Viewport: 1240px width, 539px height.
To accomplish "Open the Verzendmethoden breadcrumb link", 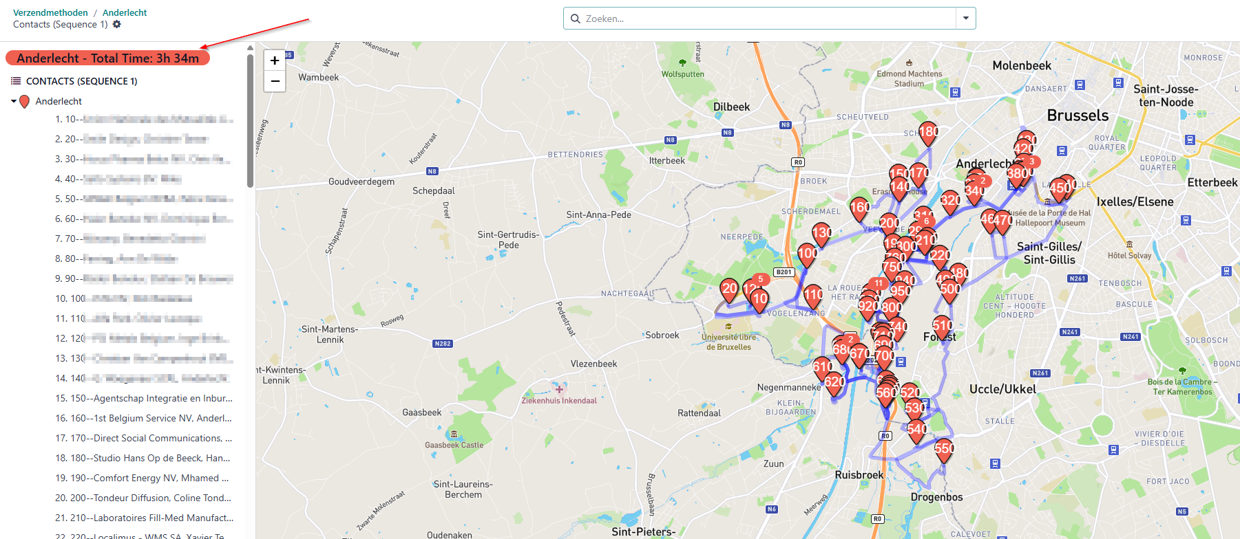I will pos(50,12).
